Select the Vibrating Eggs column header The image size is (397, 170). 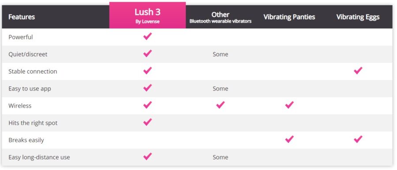tap(358, 17)
